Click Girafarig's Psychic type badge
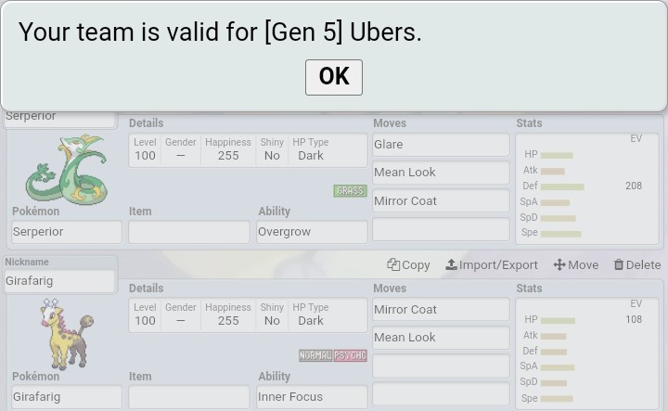The width and height of the screenshot is (668, 411). [350, 355]
